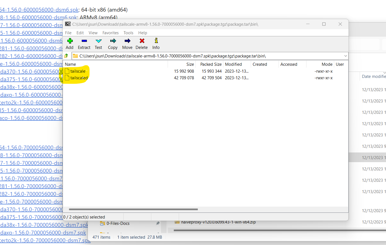Expand the address bar path dropdown
The image size is (386, 245).
(x=346, y=56)
